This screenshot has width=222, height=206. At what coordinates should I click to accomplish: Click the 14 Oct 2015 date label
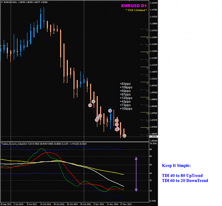tap(45, 204)
